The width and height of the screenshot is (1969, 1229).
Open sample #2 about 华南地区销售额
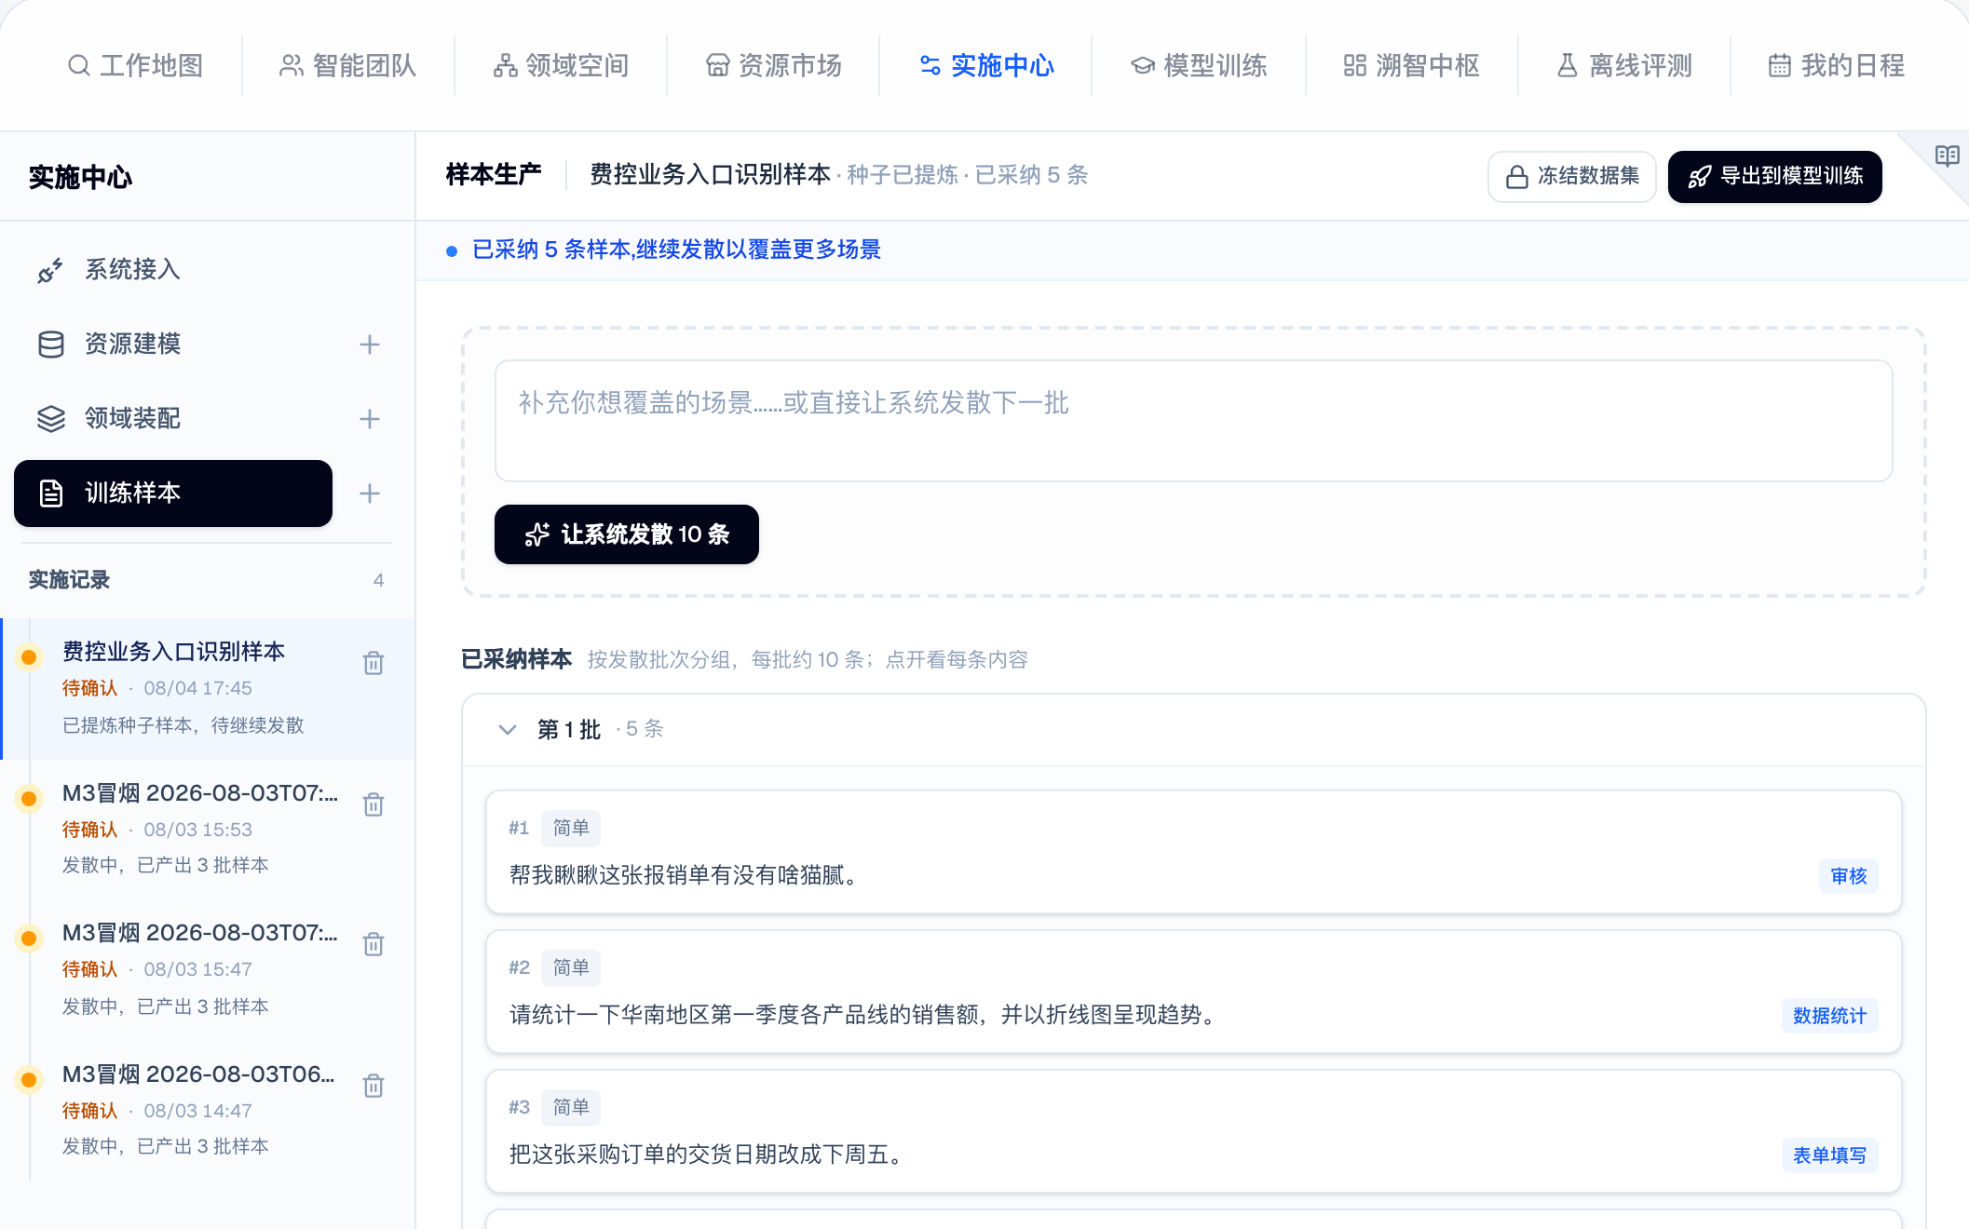[1194, 992]
